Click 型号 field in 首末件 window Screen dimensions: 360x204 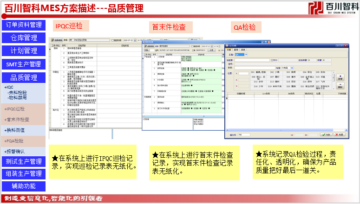(x=175, y=51)
